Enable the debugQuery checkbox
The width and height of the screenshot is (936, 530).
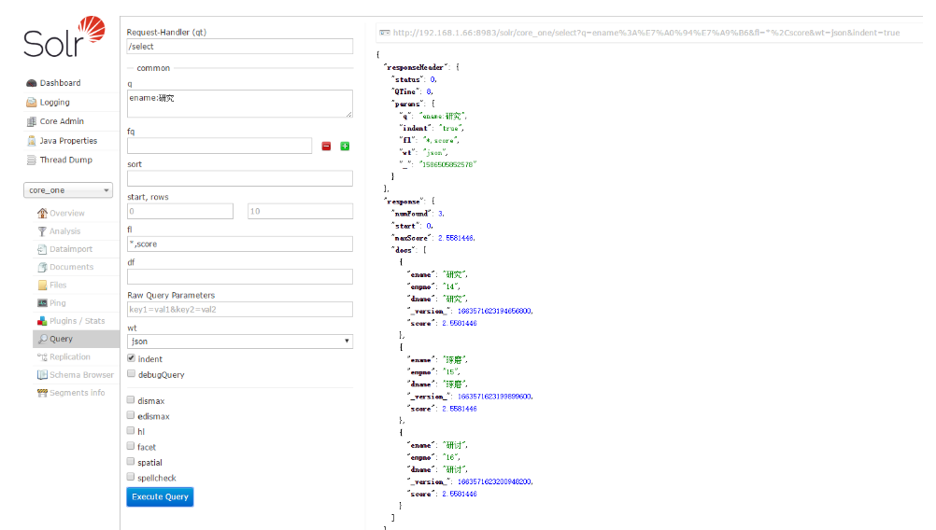click(132, 374)
